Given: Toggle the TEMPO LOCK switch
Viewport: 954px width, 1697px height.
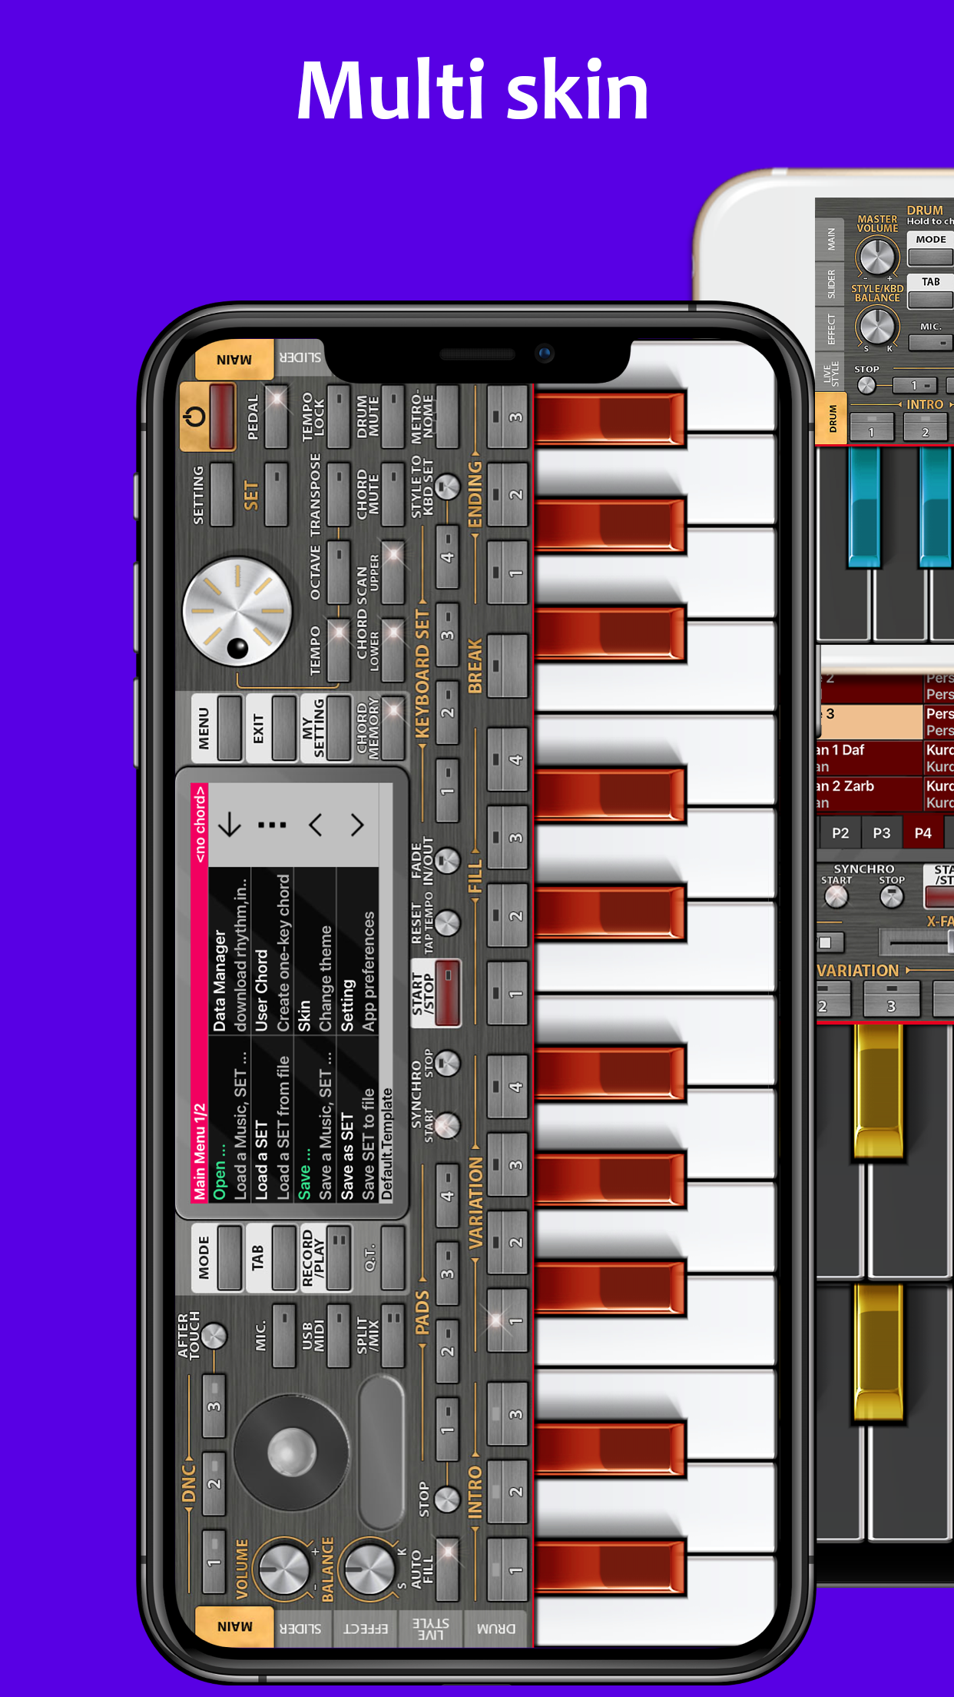Looking at the screenshot, I should (x=338, y=417).
